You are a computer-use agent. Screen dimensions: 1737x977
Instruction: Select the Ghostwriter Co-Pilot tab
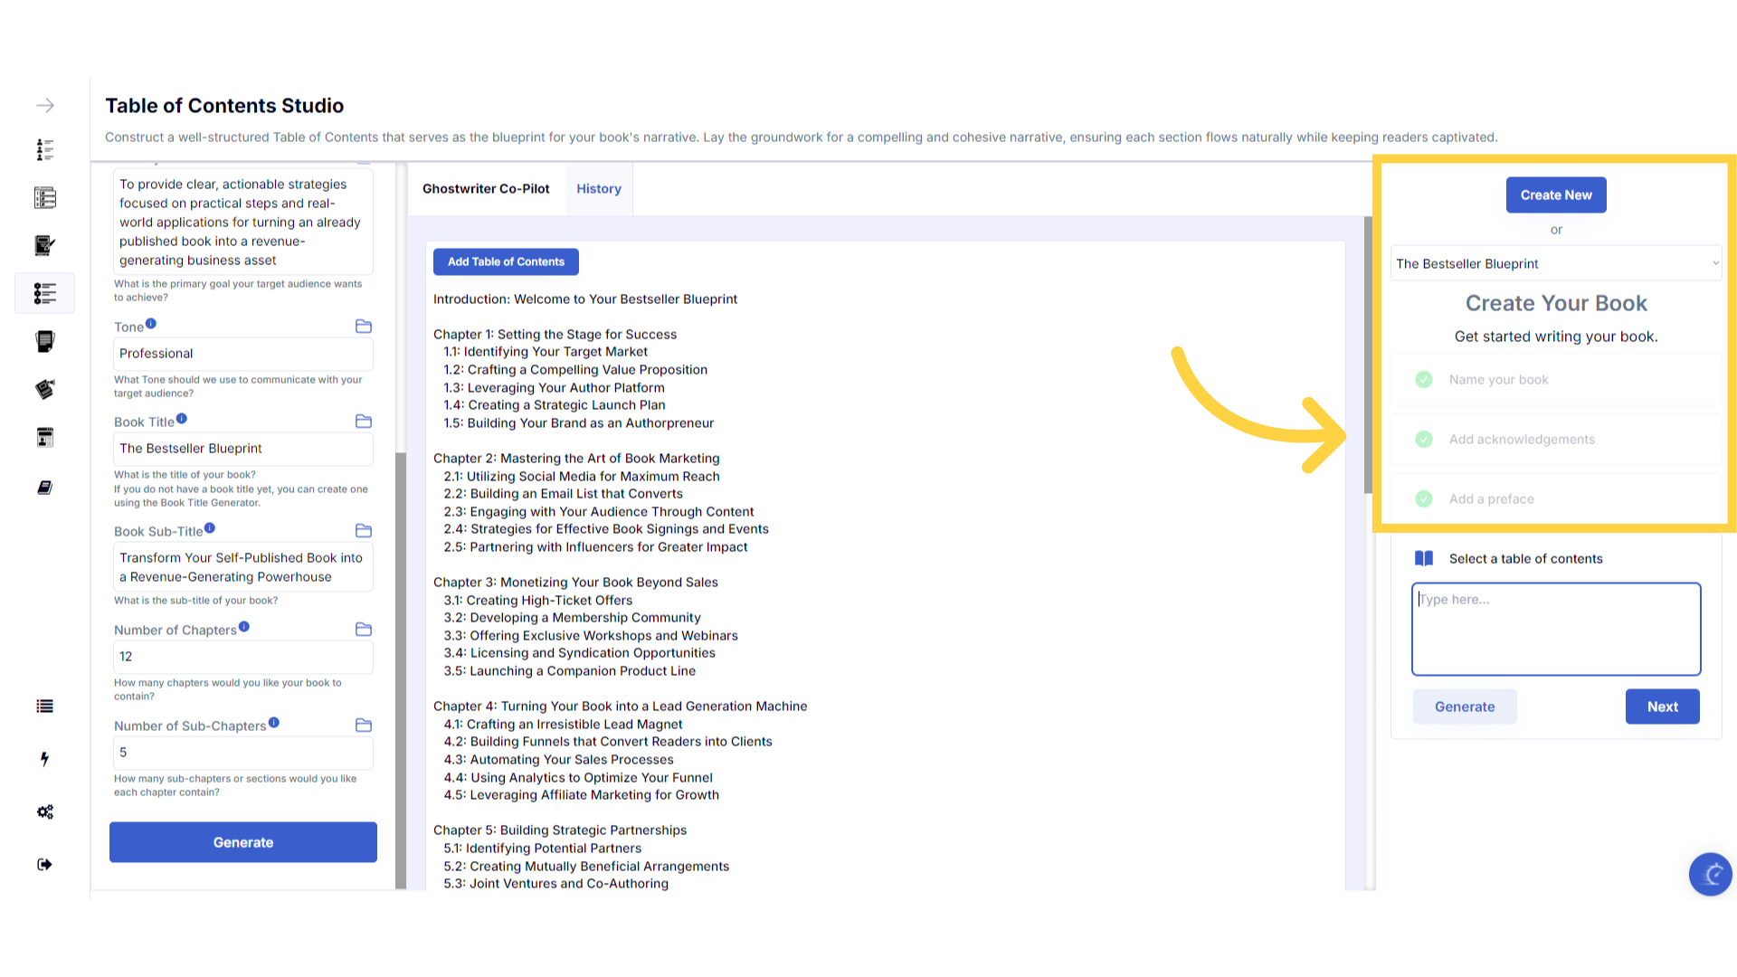pyautogui.click(x=486, y=189)
